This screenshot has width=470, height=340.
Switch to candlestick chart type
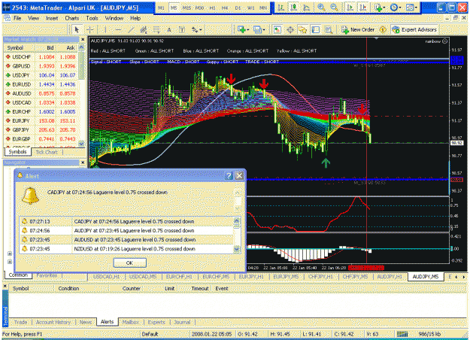click(293, 8)
